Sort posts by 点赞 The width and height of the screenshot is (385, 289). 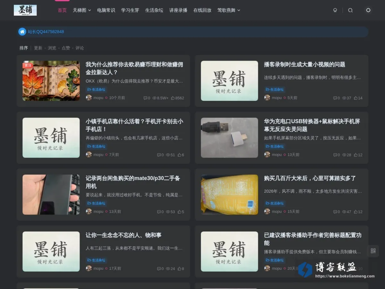pos(66,48)
